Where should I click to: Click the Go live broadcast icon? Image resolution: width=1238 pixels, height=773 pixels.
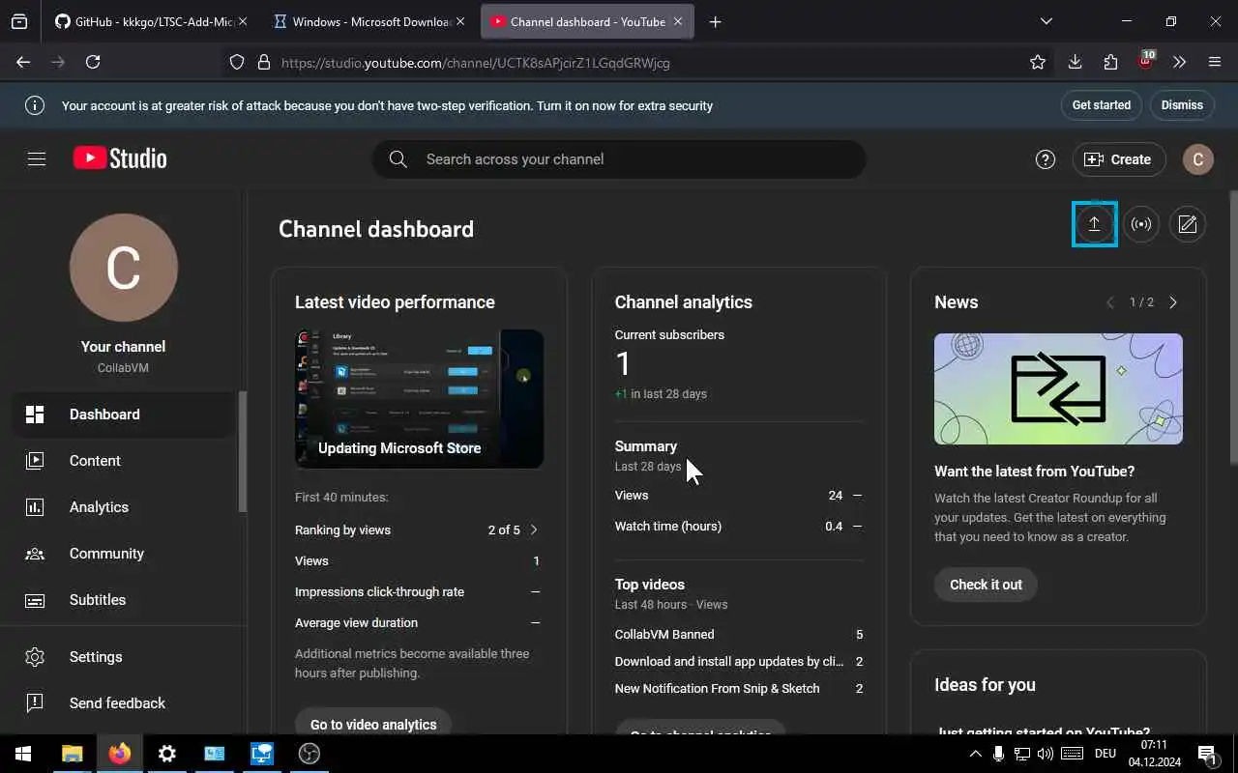coord(1141,224)
